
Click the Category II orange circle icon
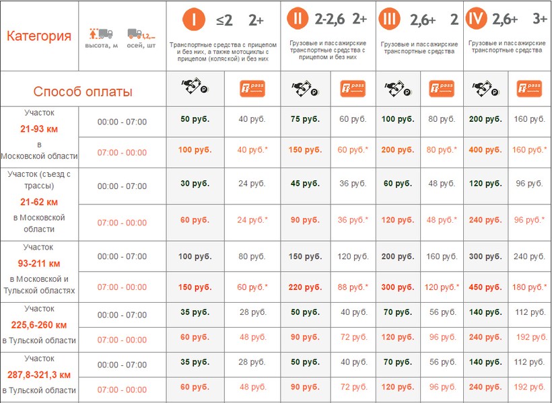click(x=297, y=19)
